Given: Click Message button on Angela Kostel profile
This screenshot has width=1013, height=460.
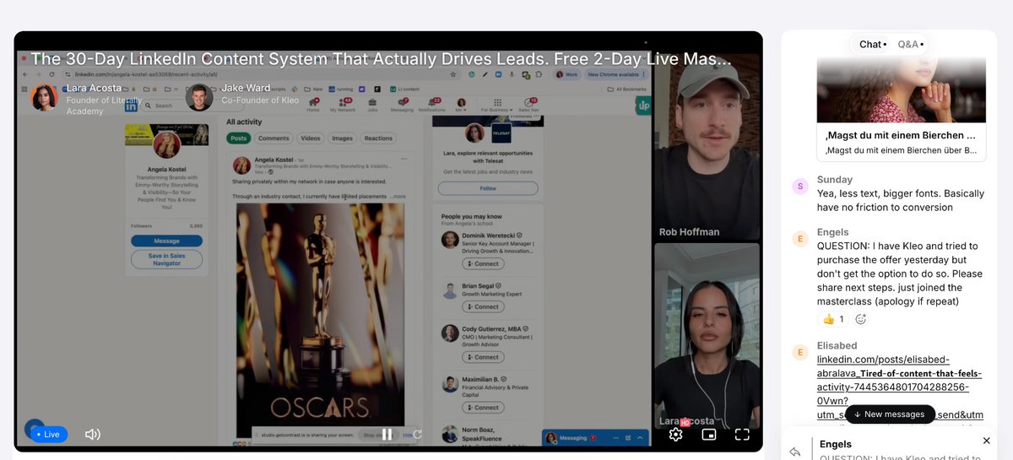Looking at the screenshot, I should (166, 241).
